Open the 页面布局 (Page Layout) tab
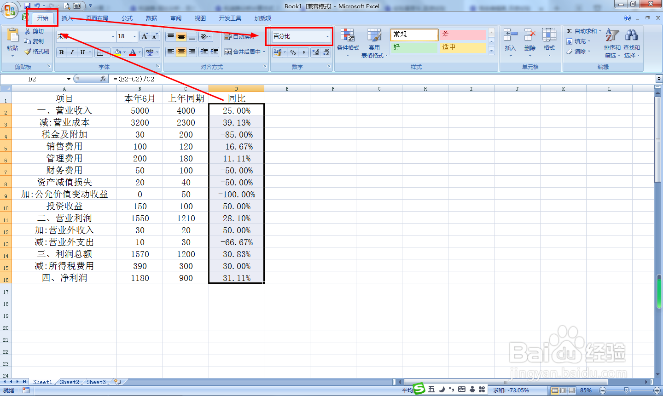The width and height of the screenshot is (663, 396). coord(97,18)
